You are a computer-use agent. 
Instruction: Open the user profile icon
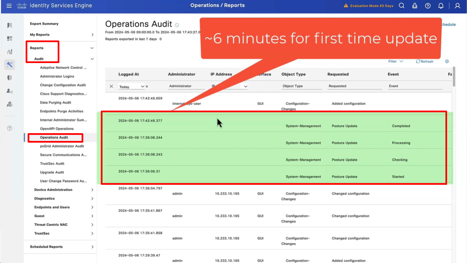click(x=457, y=6)
